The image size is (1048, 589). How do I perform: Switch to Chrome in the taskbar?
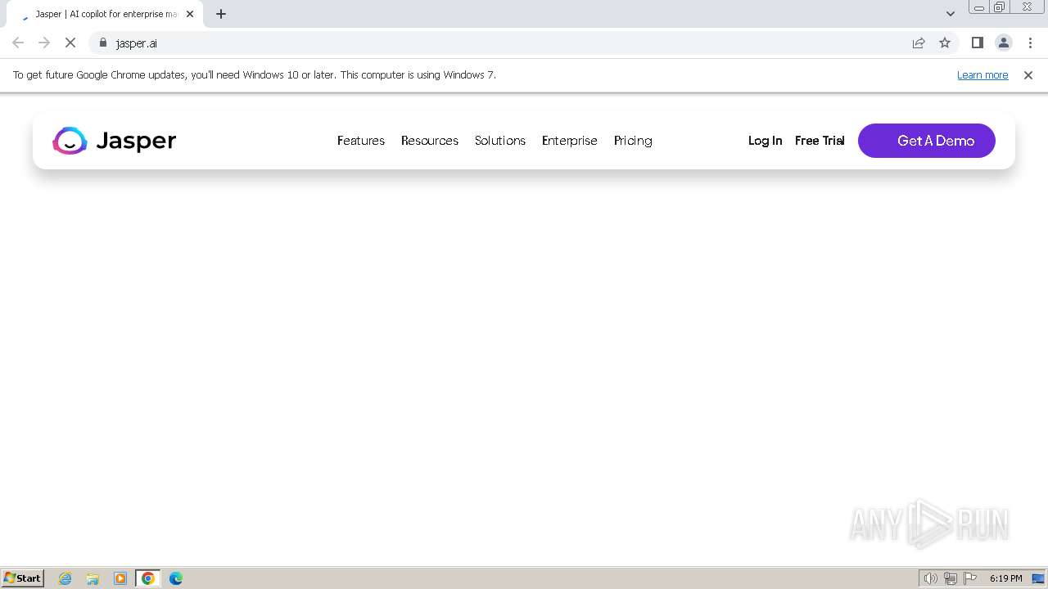click(148, 578)
